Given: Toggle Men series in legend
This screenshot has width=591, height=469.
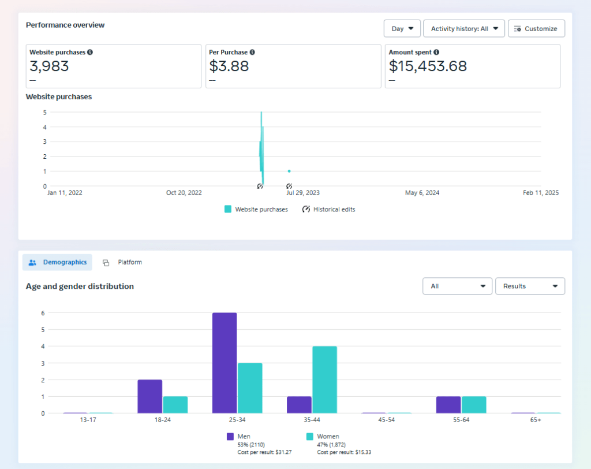Looking at the screenshot, I should coord(230,437).
